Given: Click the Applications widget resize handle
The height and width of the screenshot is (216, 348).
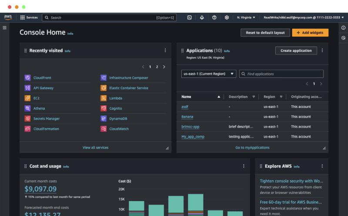Looking at the screenshot, I should [x=324, y=148].
